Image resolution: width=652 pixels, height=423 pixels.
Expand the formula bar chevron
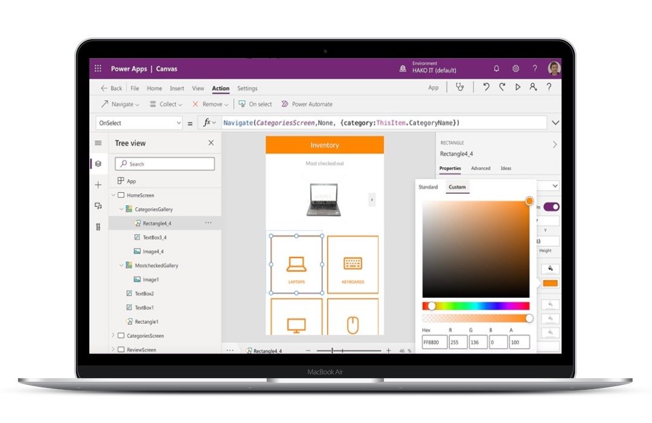click(x=555, y=123)
